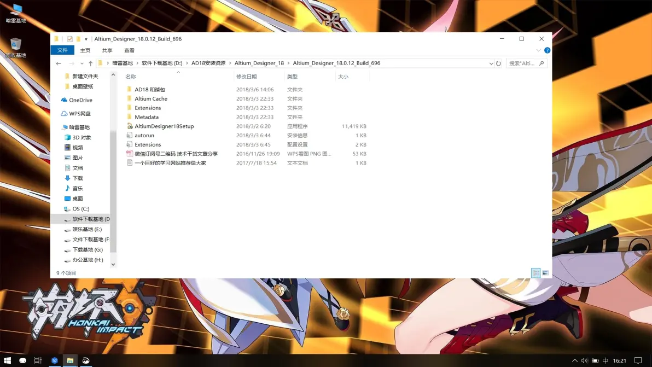The width and height of the screenshot is (652, 367).
Task: Go up one folder level arrow
Action: click(x=91, y=63)
